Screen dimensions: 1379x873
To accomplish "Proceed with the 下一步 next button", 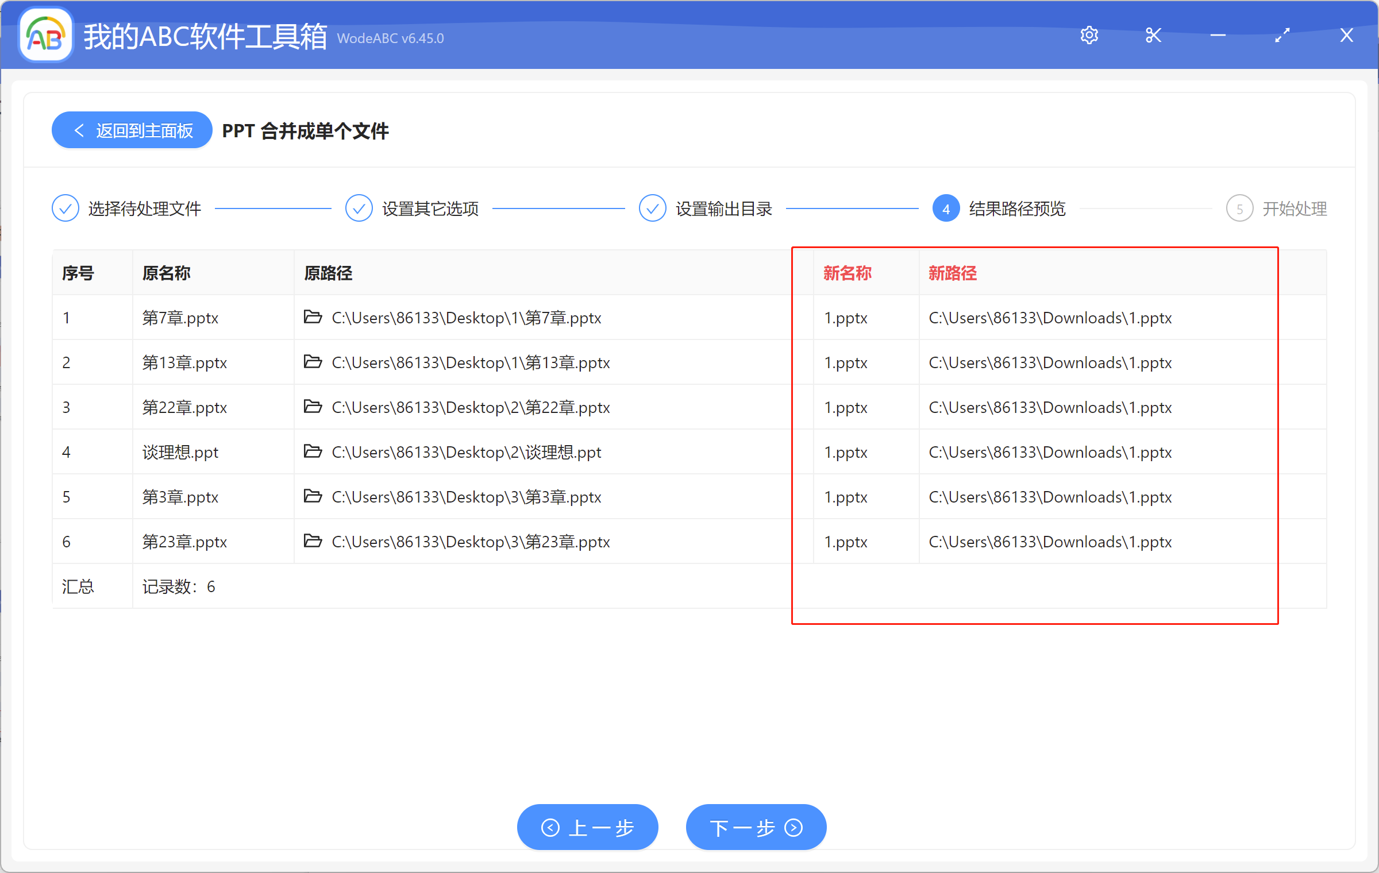I will (x=756, y=827).
